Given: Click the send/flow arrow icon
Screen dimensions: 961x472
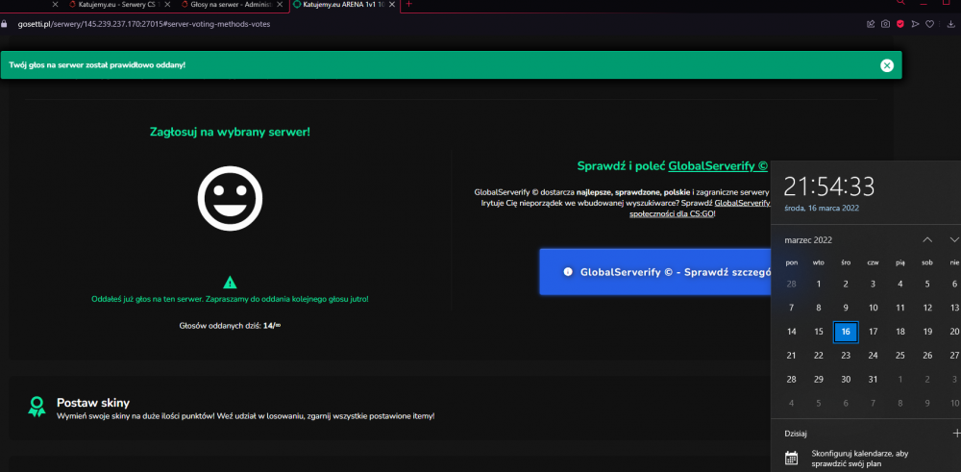Looking at the screenshot, I should [x=915, y=24].
